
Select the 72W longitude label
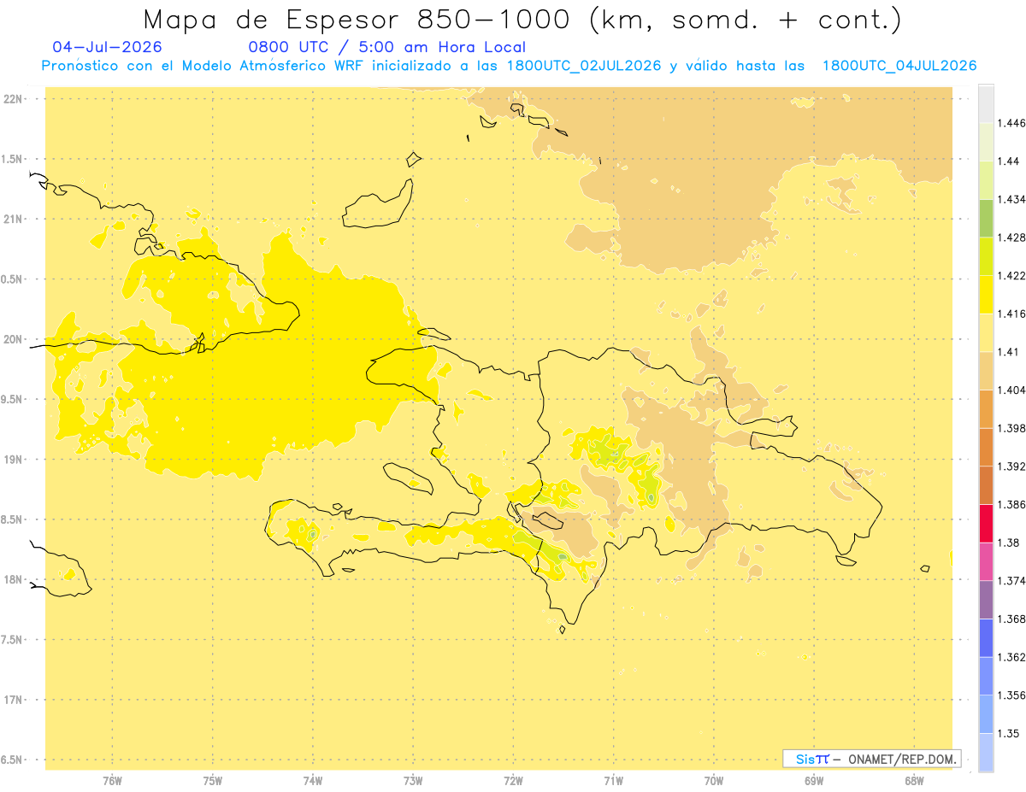coord(513,781)
